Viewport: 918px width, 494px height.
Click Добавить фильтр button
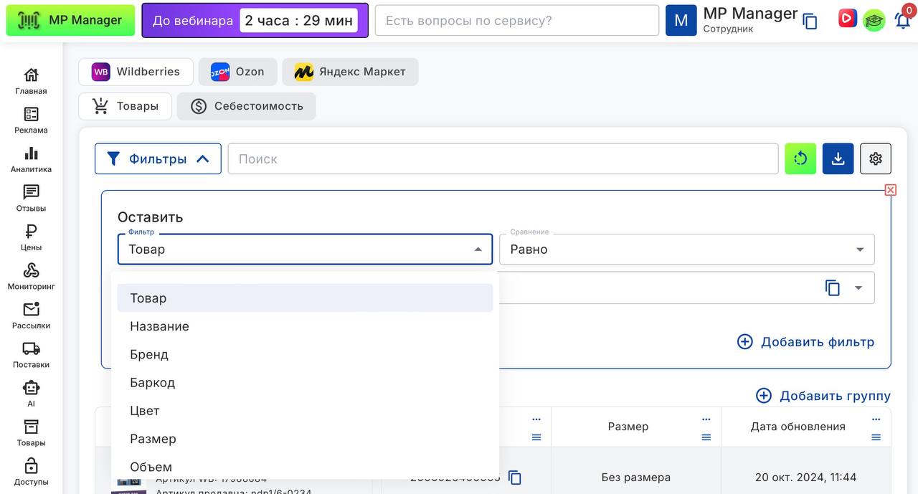click(x=805, y=342)
